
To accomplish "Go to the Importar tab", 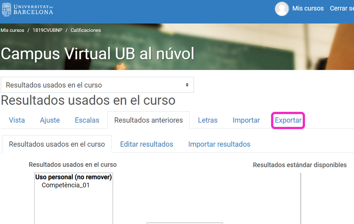I will (246, 120).
